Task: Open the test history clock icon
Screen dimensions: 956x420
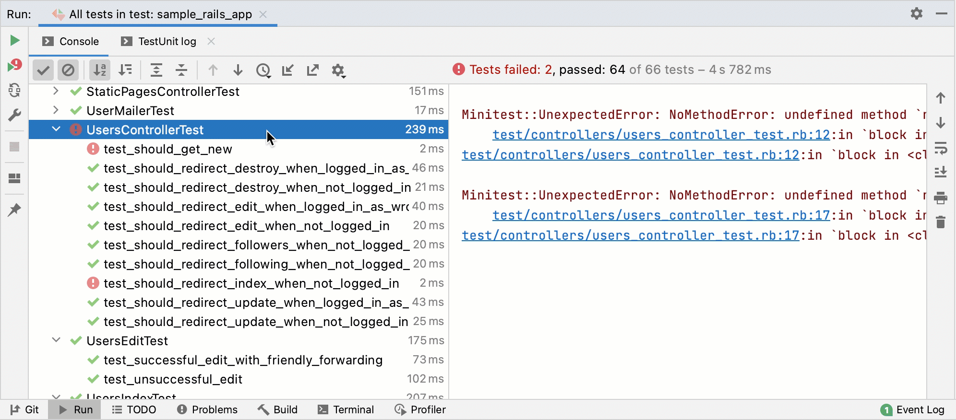Action: point(263,70)
